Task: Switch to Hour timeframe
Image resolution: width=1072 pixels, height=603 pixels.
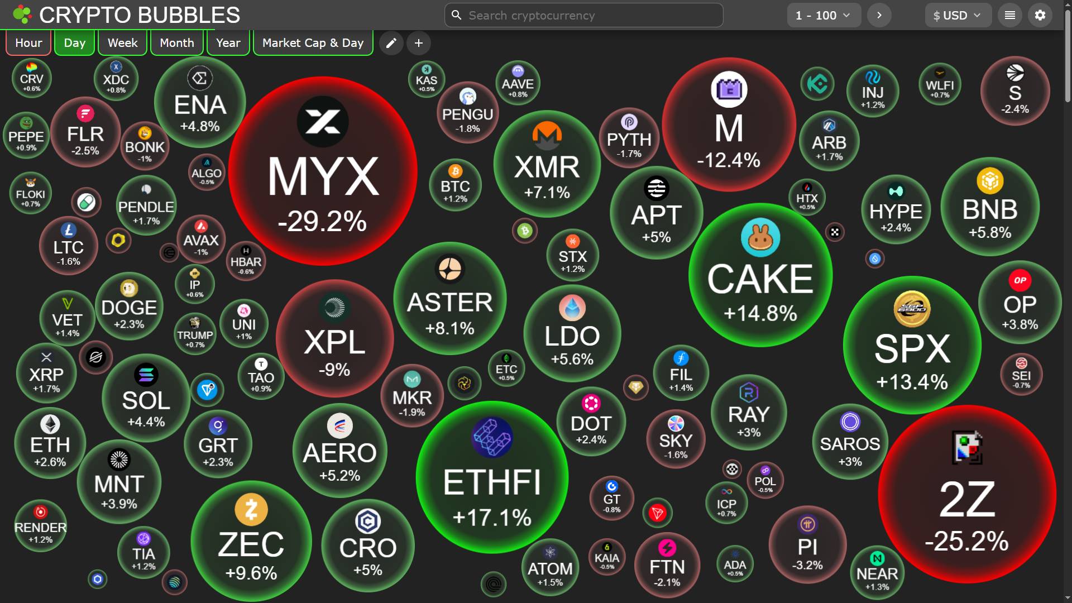Action: (28, 43)
